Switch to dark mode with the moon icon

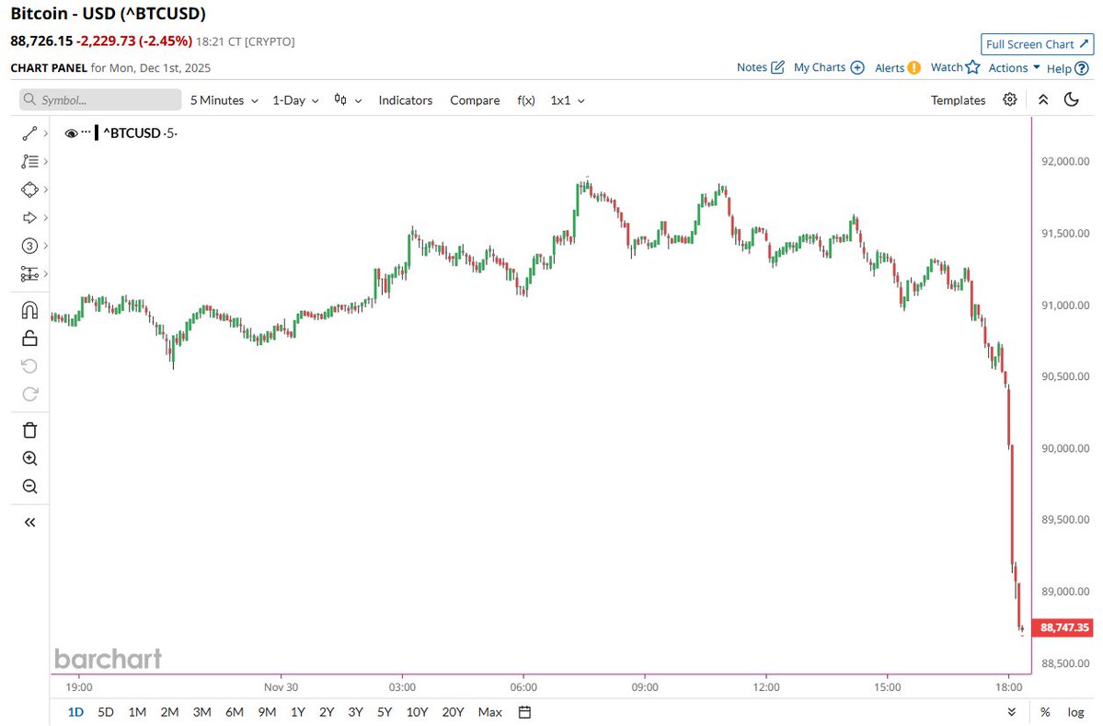point(1071,99)
